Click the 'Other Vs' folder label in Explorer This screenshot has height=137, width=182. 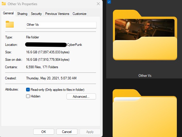145,76
